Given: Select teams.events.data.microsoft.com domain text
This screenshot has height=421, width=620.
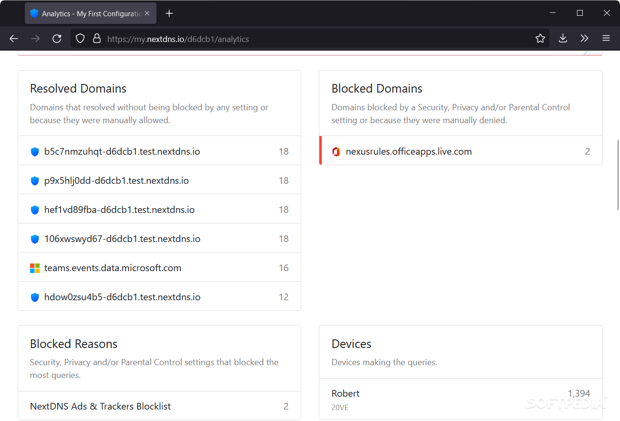Looking at the screenshot, I should [113, 268].
